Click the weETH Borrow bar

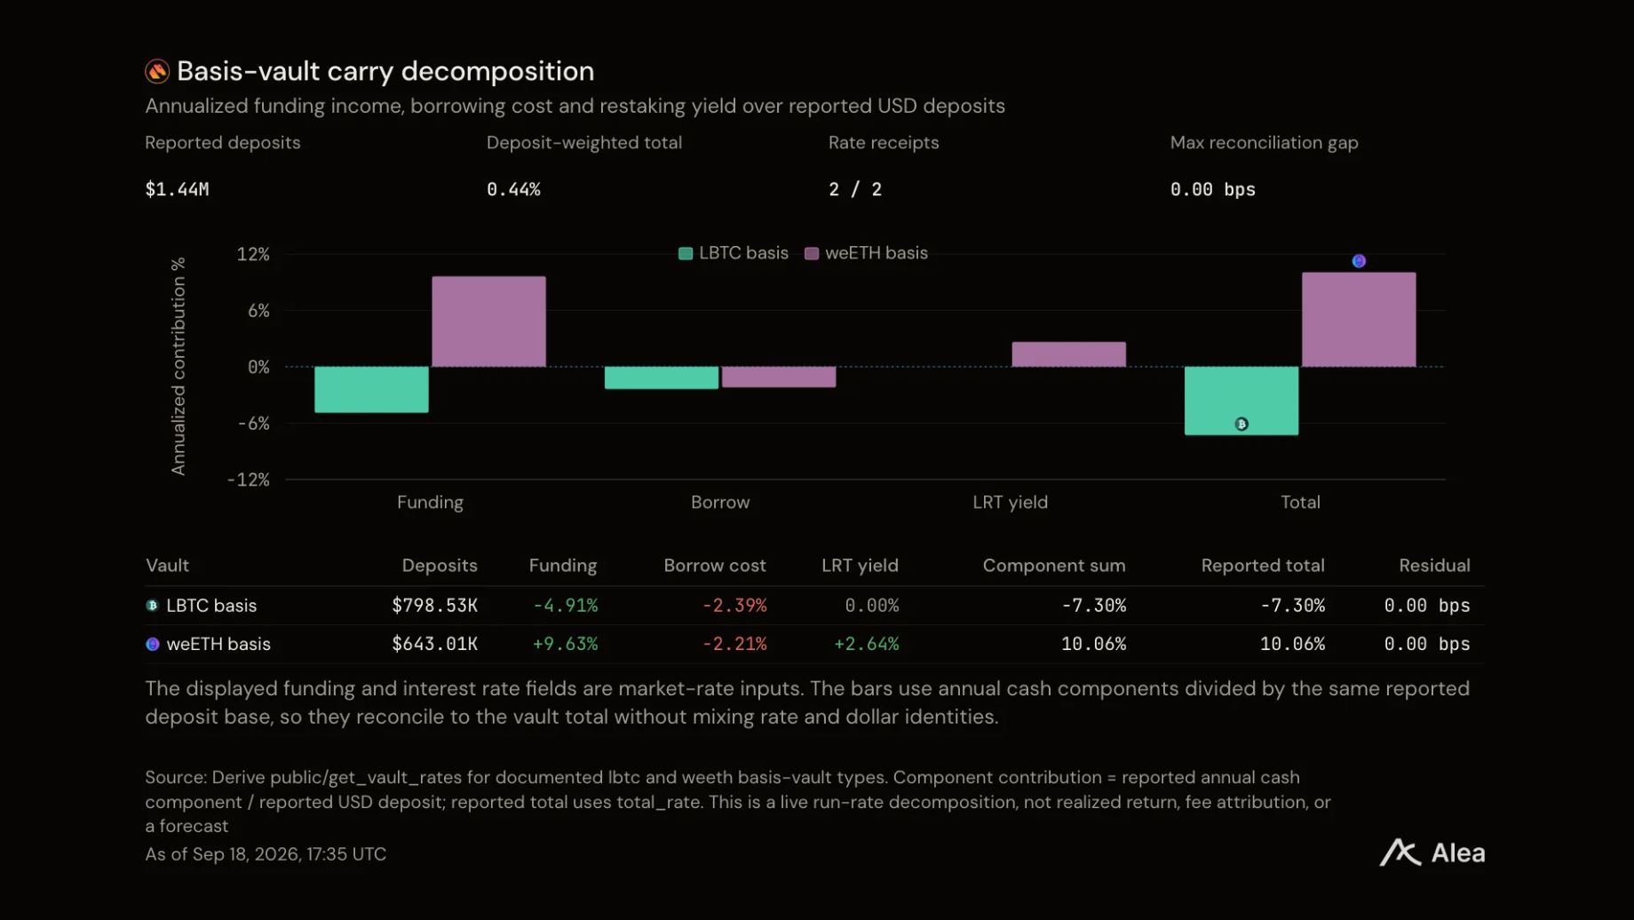click(779, 377)
